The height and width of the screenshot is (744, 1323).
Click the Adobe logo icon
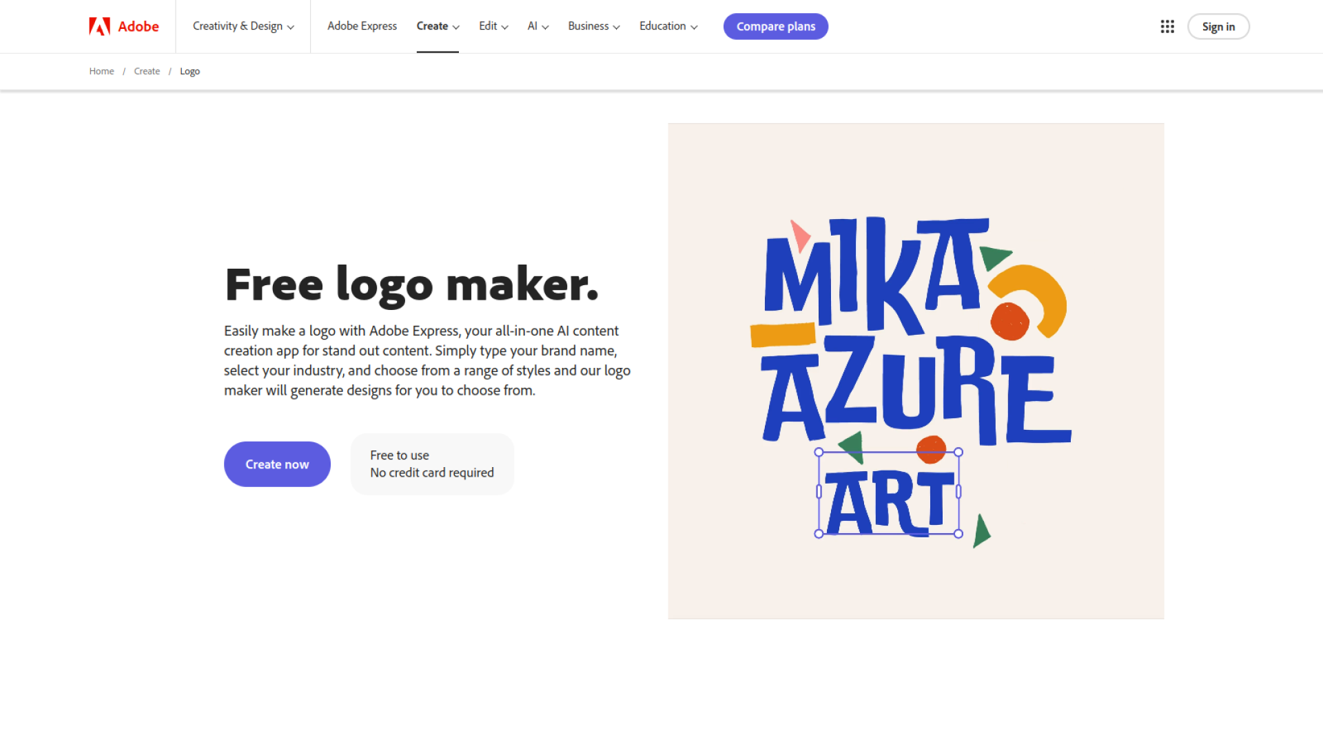pos(100,26)
